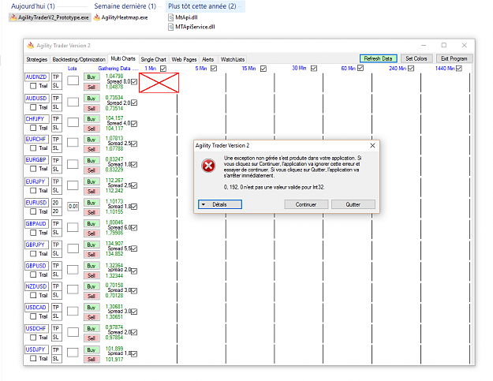Open the Alerts tab
Image resolution: width=493 pixels, height=381 pixels.
click(x=207, y=59)
